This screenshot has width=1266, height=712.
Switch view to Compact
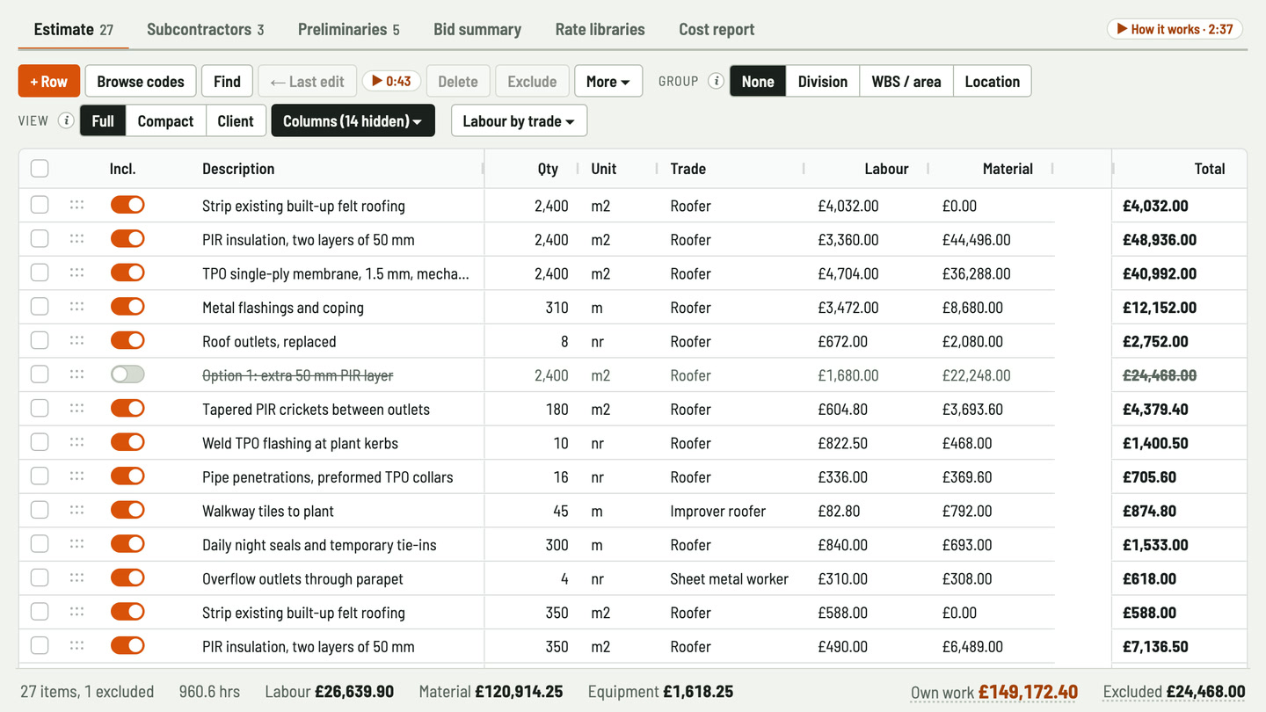click(165, 121)
